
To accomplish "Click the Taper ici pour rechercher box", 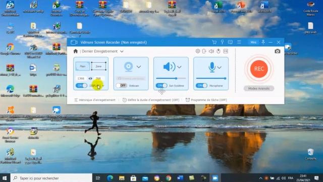I will click(x=51, y=178).
